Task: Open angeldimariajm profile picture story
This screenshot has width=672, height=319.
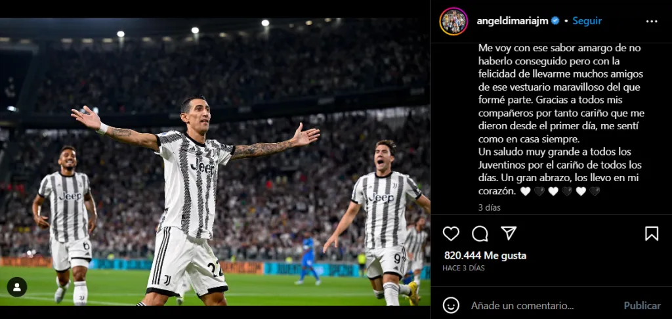Action: [x=453, y=22]
